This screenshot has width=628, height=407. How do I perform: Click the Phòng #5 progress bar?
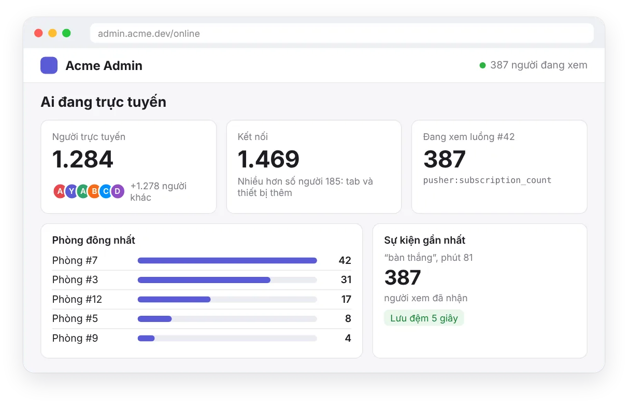(227, 319)
